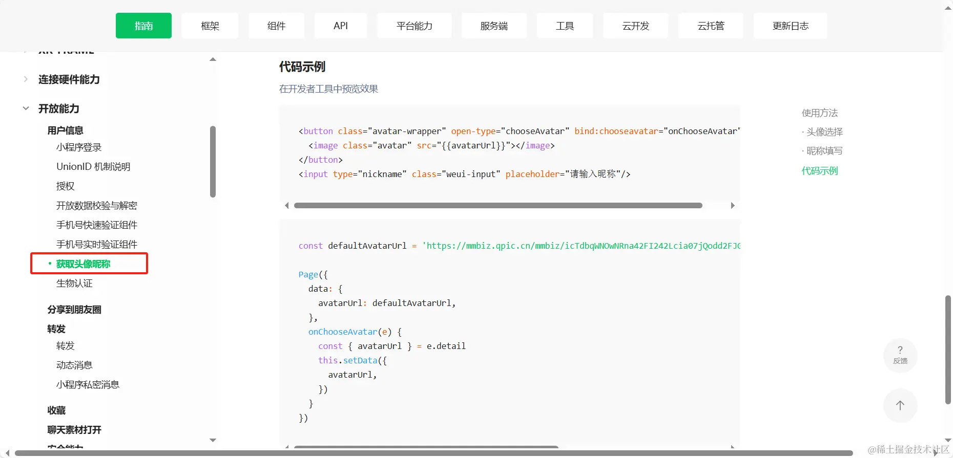Select the 开放能力 sidebar heading
Viewport: 953px width, 458px height.
(59, 108)
